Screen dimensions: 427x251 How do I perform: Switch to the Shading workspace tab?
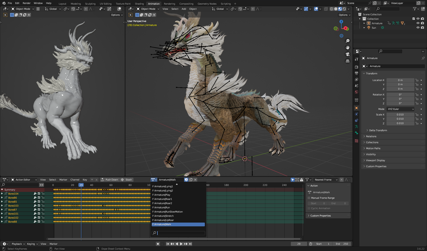pyautogui.click(x=139, y=4)
